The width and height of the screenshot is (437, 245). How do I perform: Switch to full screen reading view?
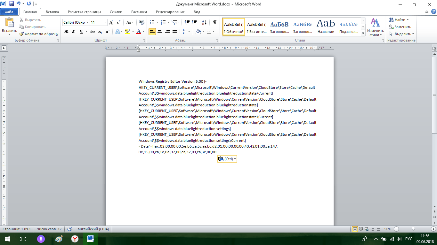(361, 229)
